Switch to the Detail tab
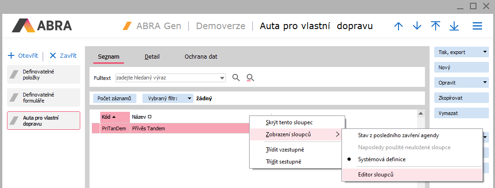 click(152, 57)
